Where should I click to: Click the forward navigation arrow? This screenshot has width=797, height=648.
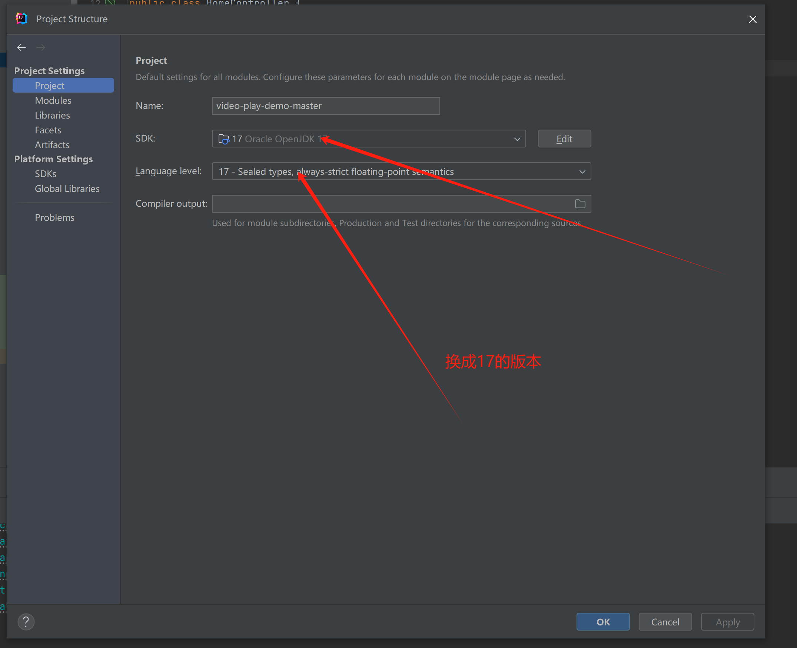pyautogui.click(x=41, y=47)
